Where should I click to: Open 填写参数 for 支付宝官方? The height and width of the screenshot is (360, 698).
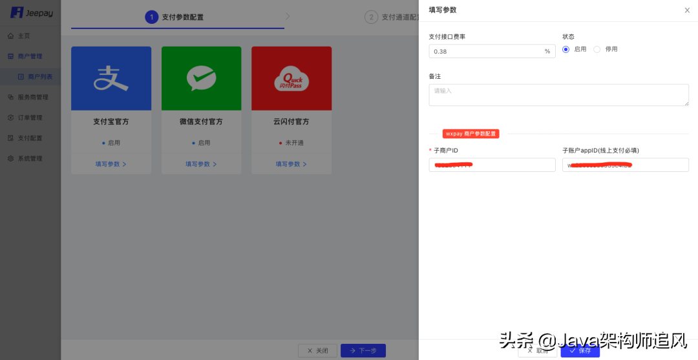111,164
